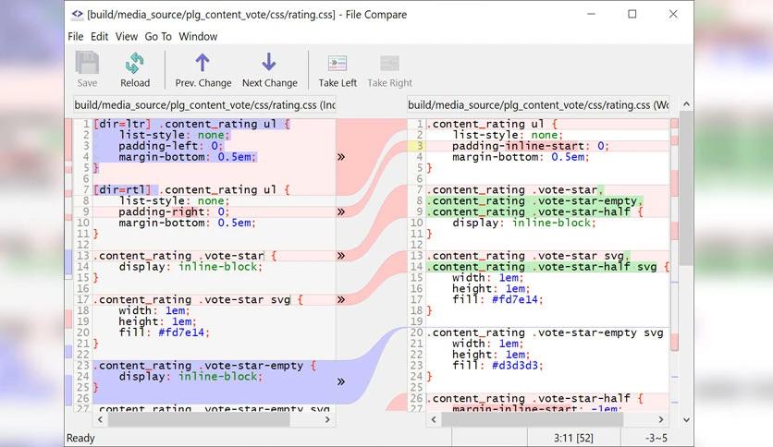The height and width of the screenshot is (447, 773).
Task: Jump to next change
Action: 270,69
